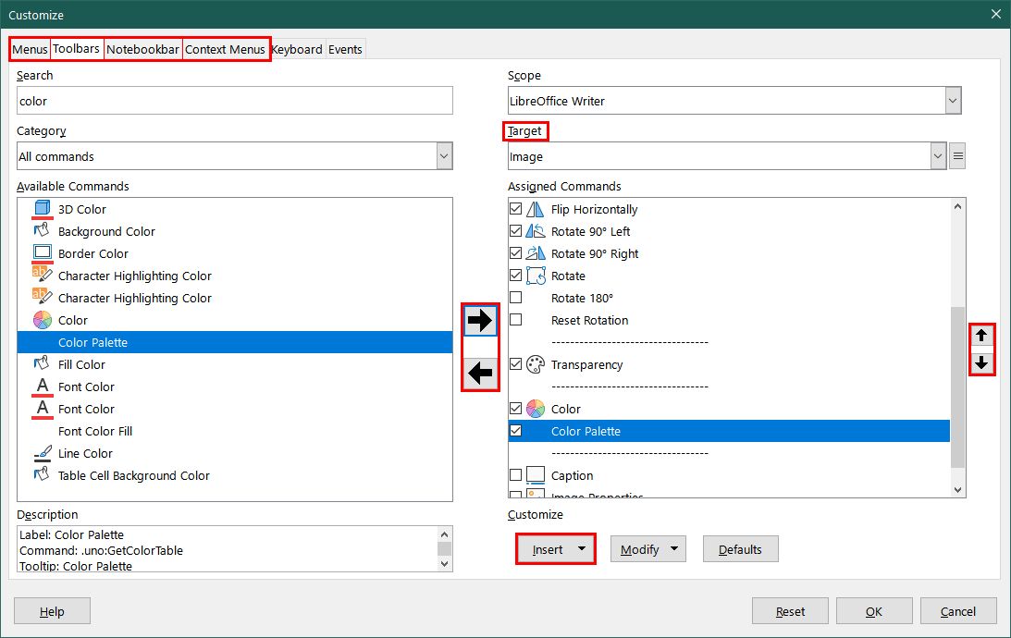Click the Cancel button
1011x638 pixels.
tap(958, 611)
